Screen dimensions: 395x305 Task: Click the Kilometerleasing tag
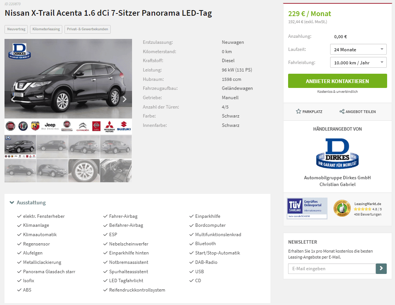[46, 29]
